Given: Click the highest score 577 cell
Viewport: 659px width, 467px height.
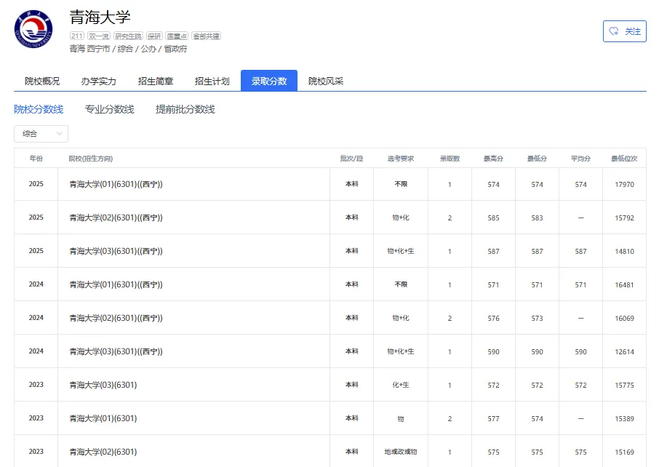Looking at the screenshot, I should (x=493, y=419).
